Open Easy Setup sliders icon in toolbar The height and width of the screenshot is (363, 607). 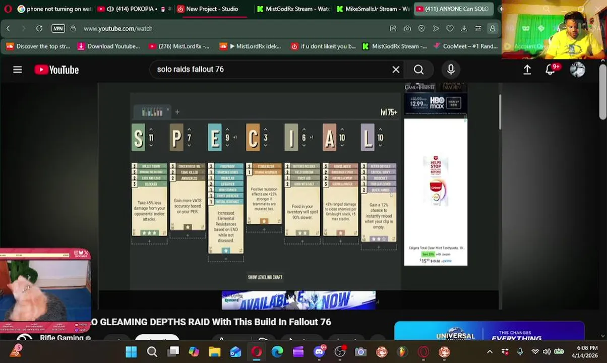pos(478,29)
